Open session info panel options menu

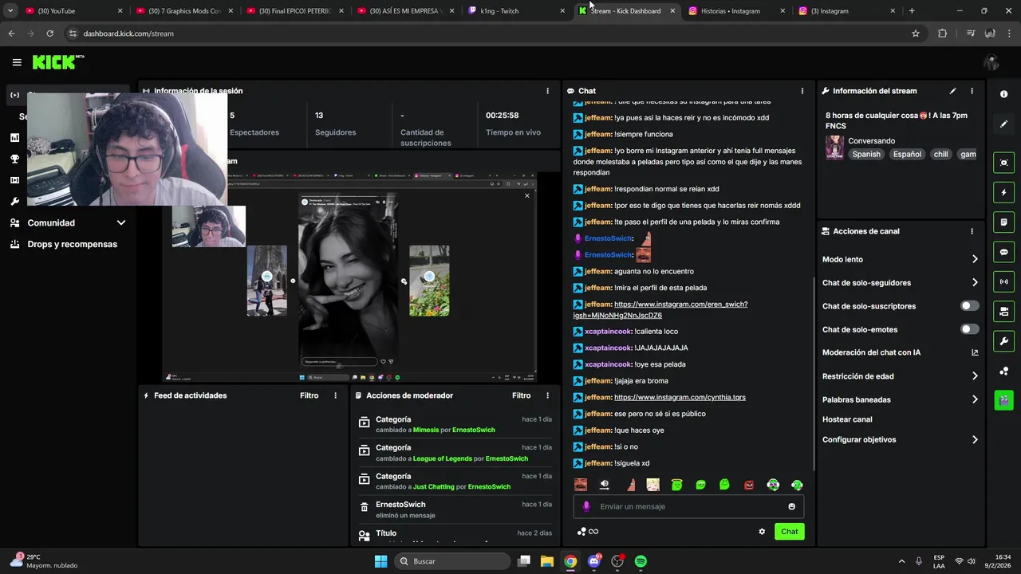(547, 91)
